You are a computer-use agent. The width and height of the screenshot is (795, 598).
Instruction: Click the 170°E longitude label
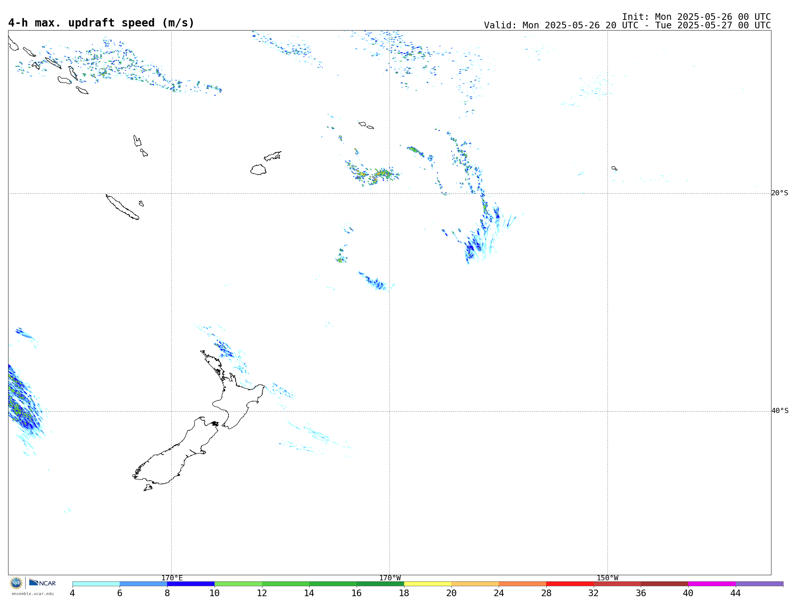tap(172, 578)
